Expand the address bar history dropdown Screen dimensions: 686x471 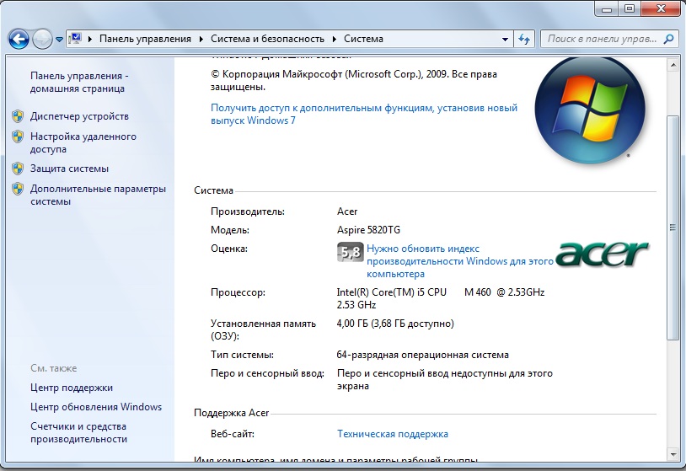(x=505, y=40)
